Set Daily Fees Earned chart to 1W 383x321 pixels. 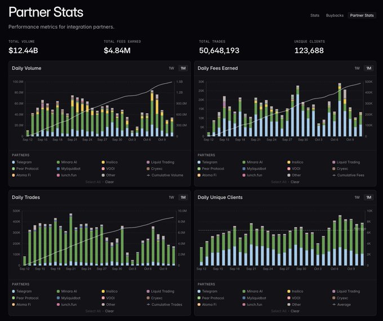pos(357,68)
